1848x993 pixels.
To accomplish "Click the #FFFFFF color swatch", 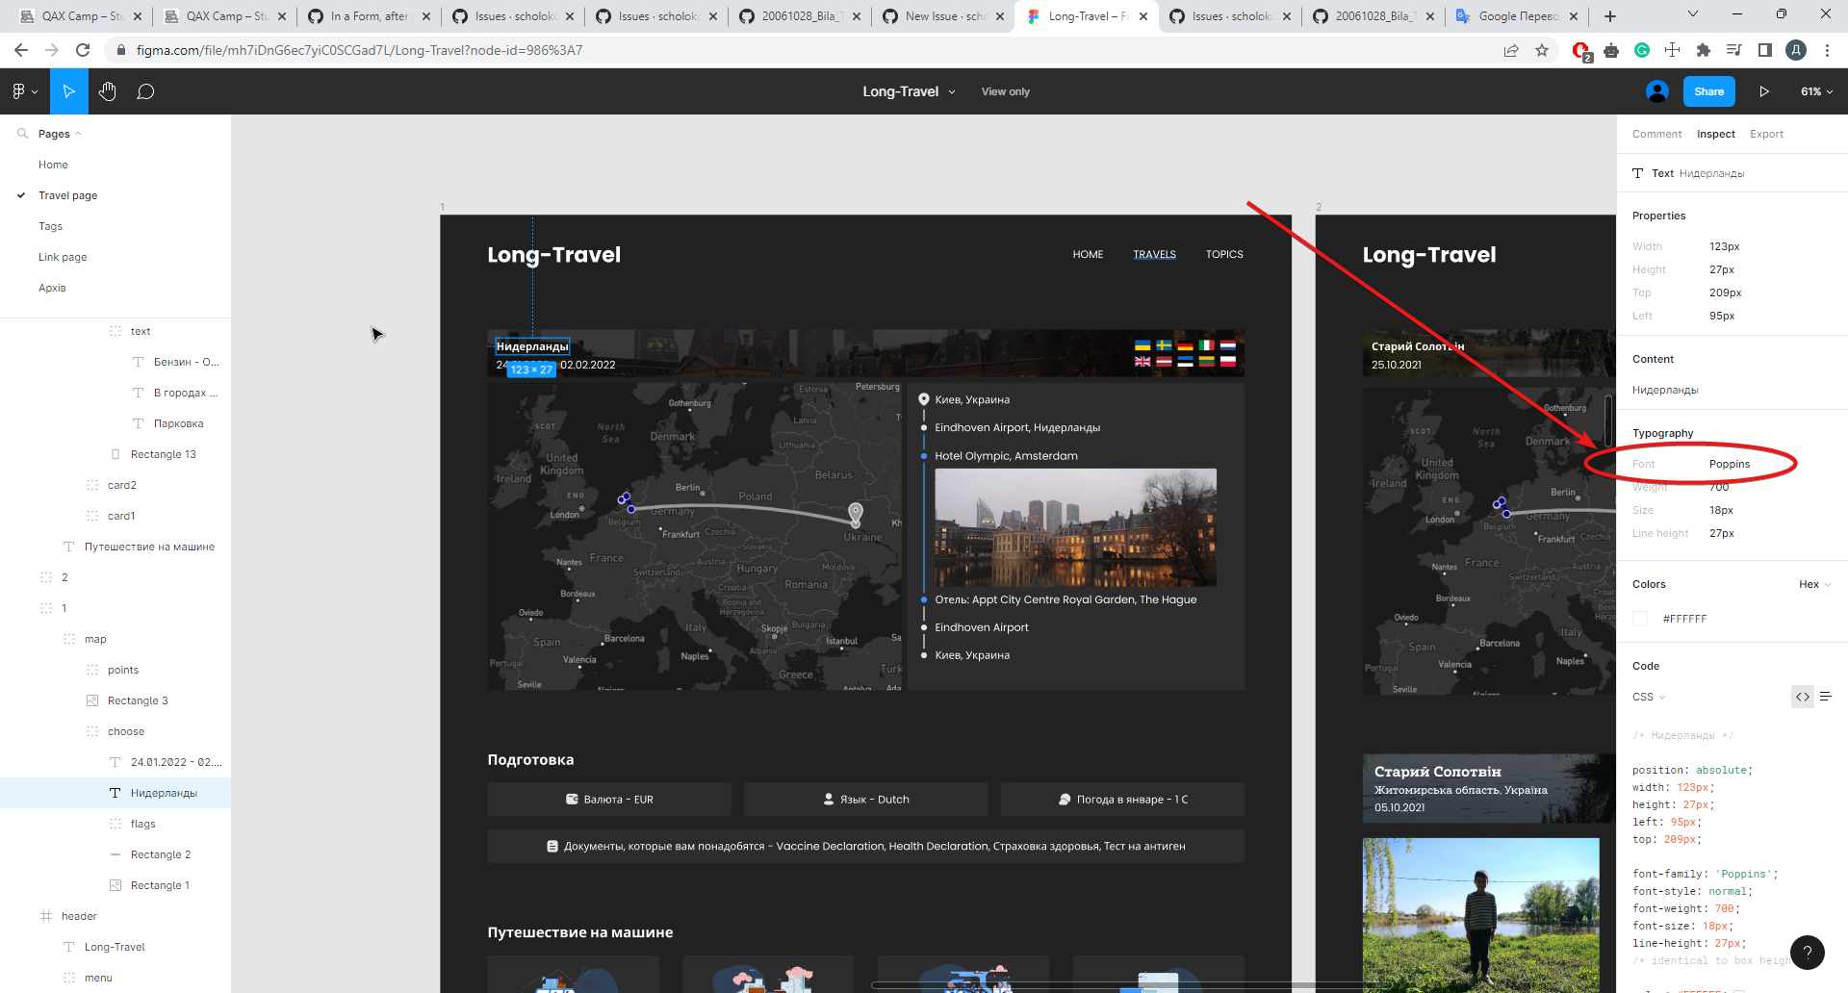I will click(x=1640, y=619).
